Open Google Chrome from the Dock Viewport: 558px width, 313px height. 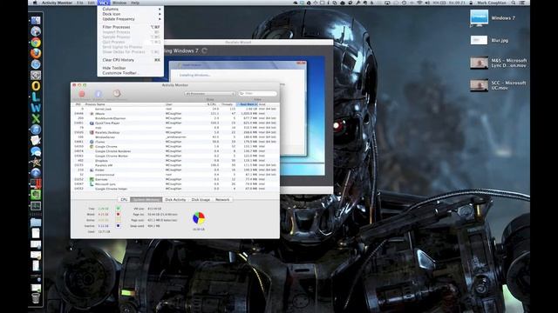coord(36,43)
